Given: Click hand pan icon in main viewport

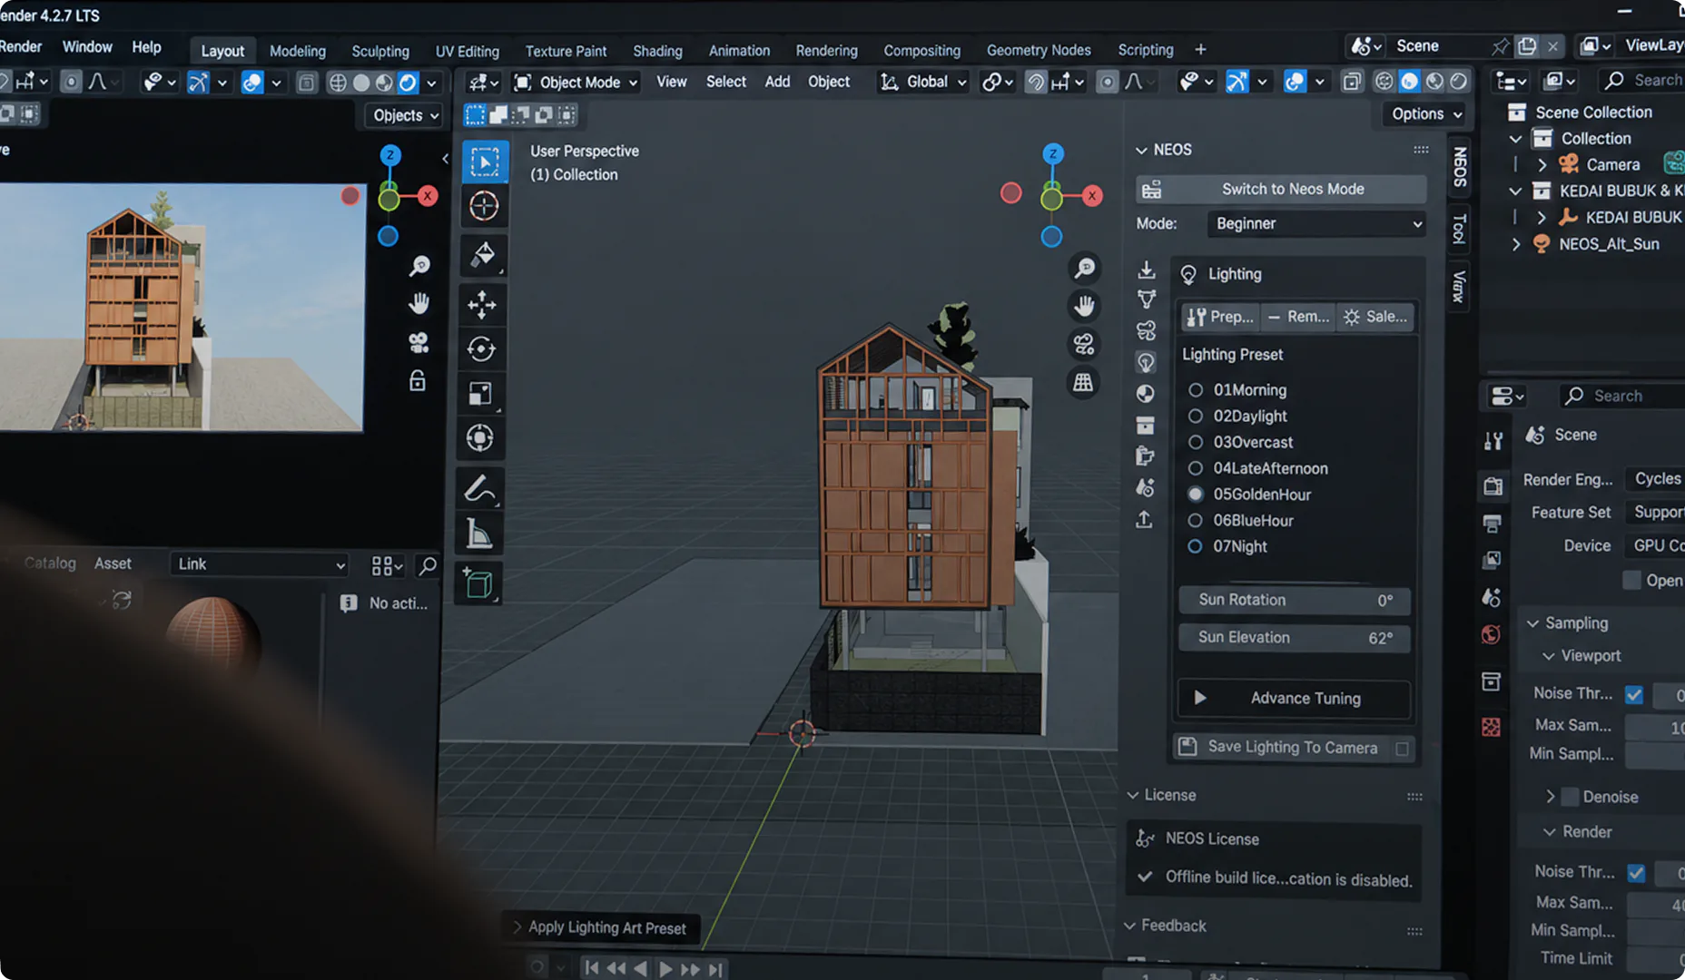Looking at the screenshot, I should (x=1084, y=306).
